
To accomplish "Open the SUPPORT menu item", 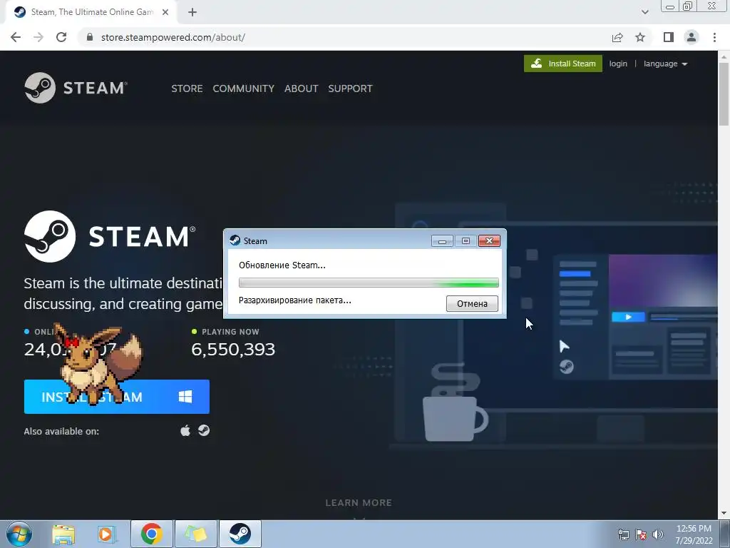I will click(350, 88).
